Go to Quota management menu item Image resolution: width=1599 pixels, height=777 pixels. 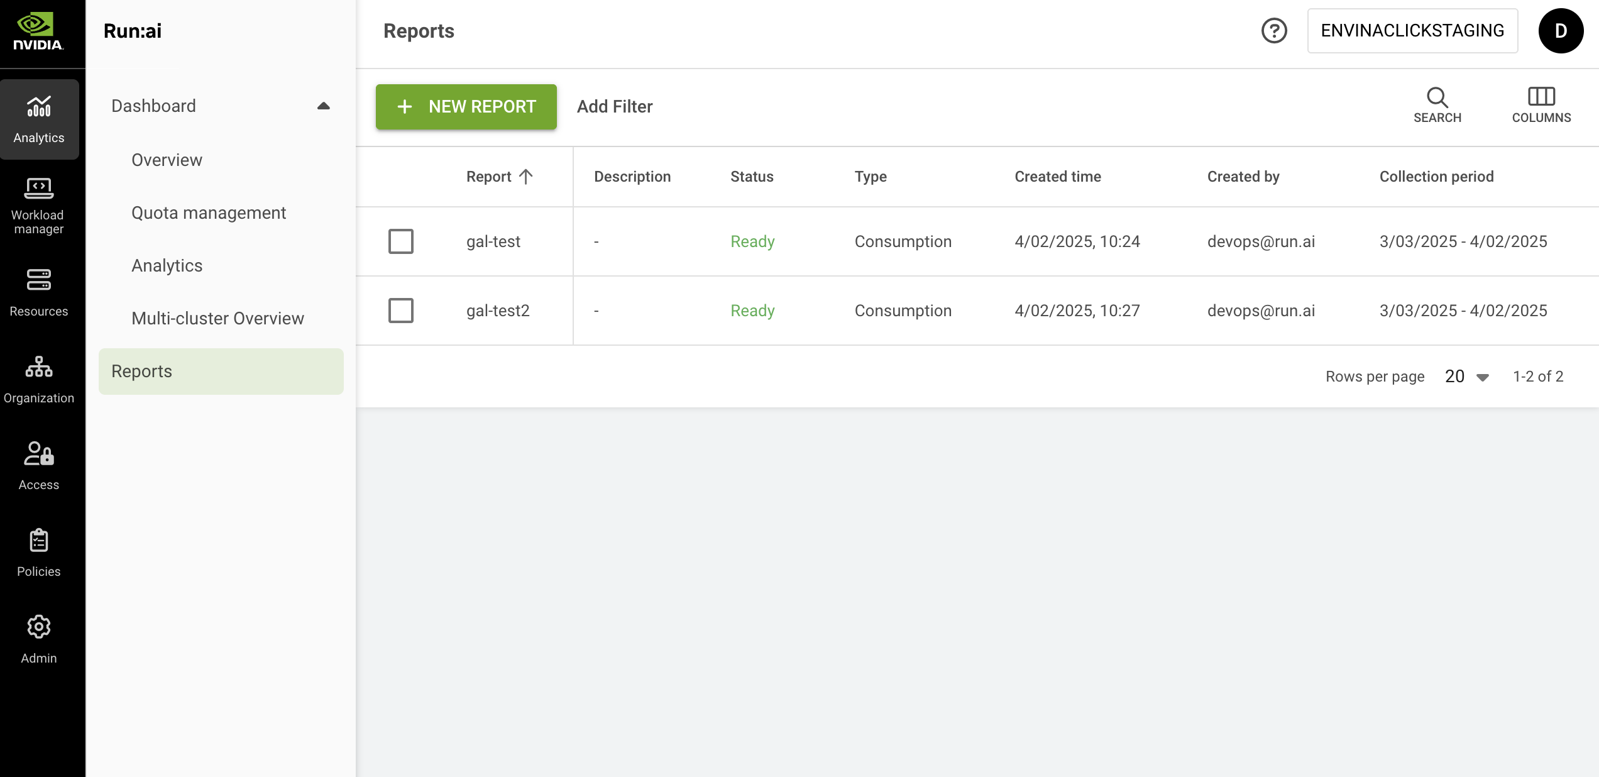(x=209, y=213)
